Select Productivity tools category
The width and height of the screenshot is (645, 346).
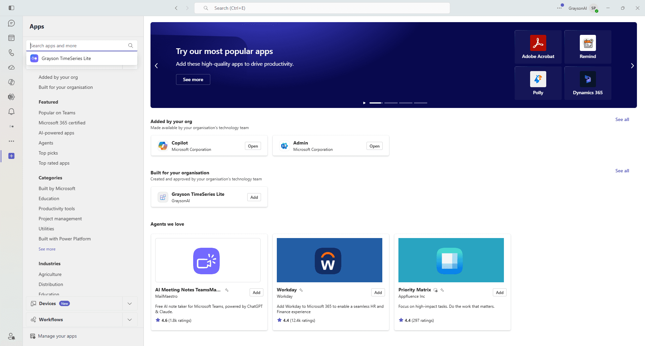click(57, 209)
